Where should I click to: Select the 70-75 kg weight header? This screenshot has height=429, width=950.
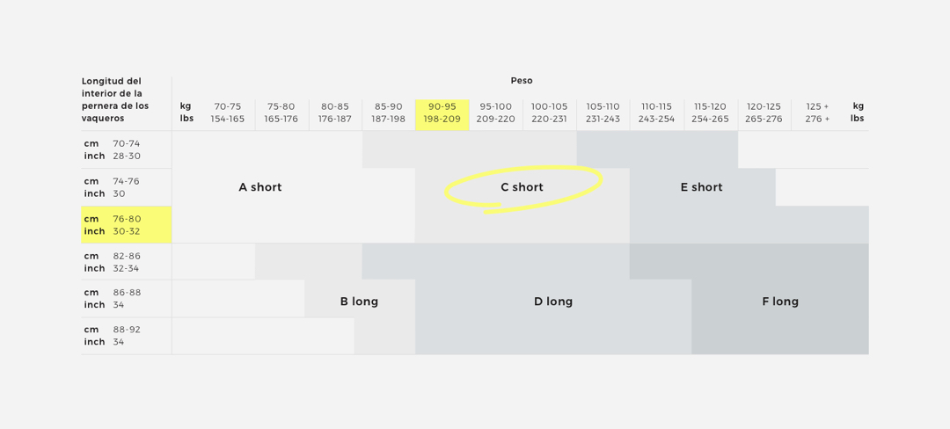click(x=228, y=113)
